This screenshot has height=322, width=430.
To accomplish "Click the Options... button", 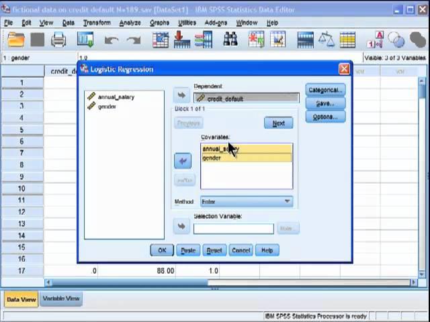I will 325,117.
